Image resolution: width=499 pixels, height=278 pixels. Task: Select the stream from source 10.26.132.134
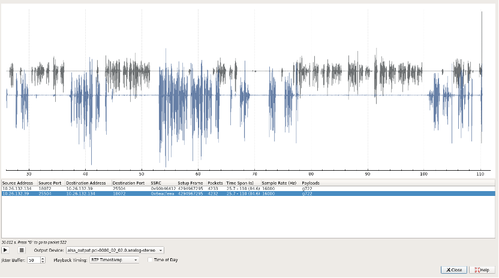(18, 188)
